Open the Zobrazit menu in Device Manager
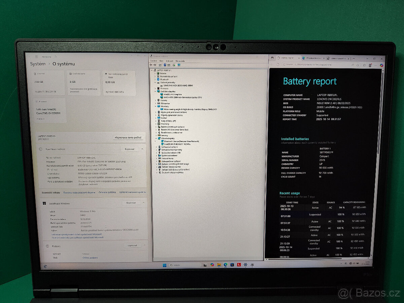Screen dimensions: 404x303 pos(169,61)
